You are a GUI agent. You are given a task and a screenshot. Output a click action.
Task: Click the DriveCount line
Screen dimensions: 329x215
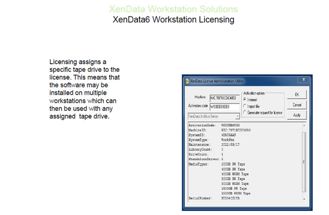point(206,155)
